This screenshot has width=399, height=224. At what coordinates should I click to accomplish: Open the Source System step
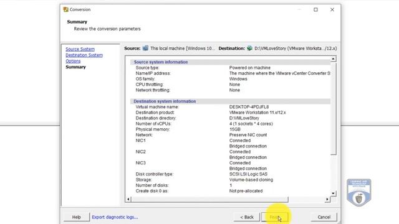pos(80,49)
